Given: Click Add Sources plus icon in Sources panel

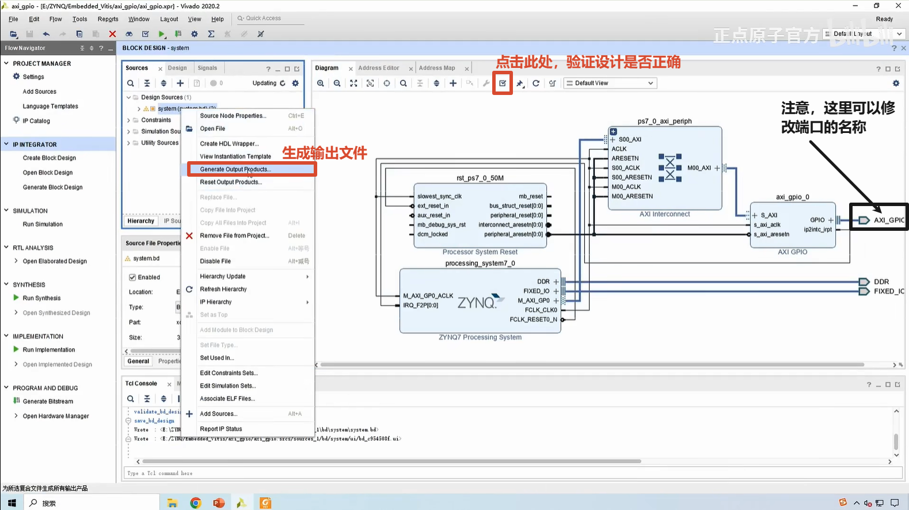Looking at the screenshot, I should pos(180,83).
